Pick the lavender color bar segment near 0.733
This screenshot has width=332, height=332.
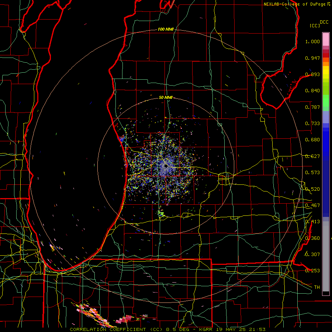click(326, 117)
